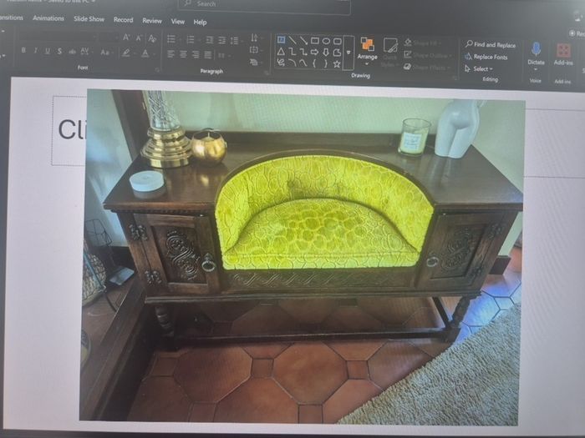The width and height of the screenshot is (585, 438).
Task: Toggle Strikethrough formatting
Action: tap(72, 52)
